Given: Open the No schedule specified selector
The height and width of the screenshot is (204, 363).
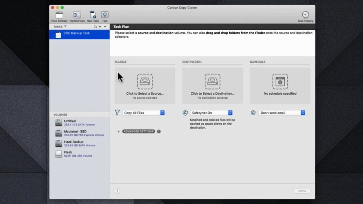Looking at the screenshot, I should pyautogui.click(x=280, y=86).
